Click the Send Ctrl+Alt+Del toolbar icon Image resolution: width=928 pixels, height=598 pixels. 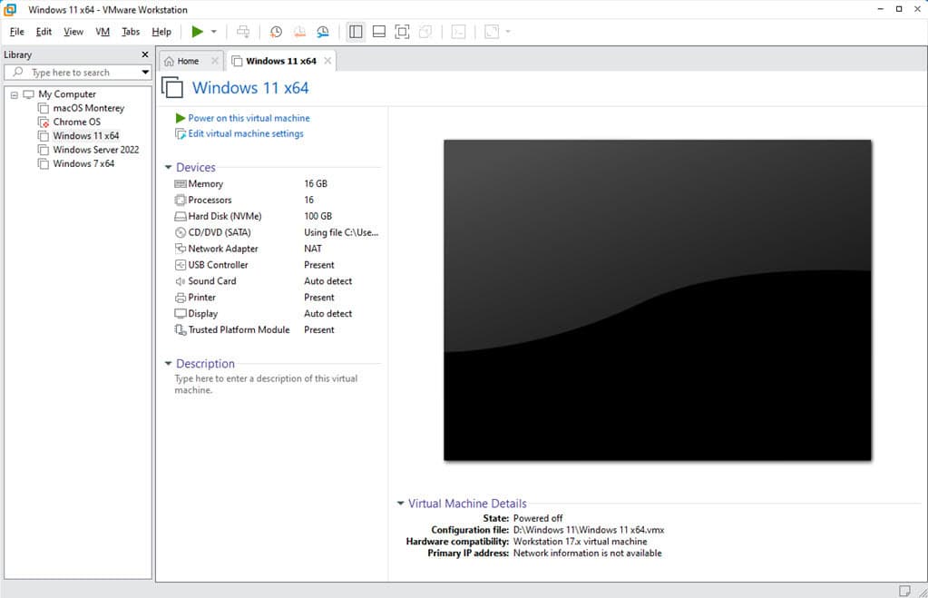pos(243,32)
